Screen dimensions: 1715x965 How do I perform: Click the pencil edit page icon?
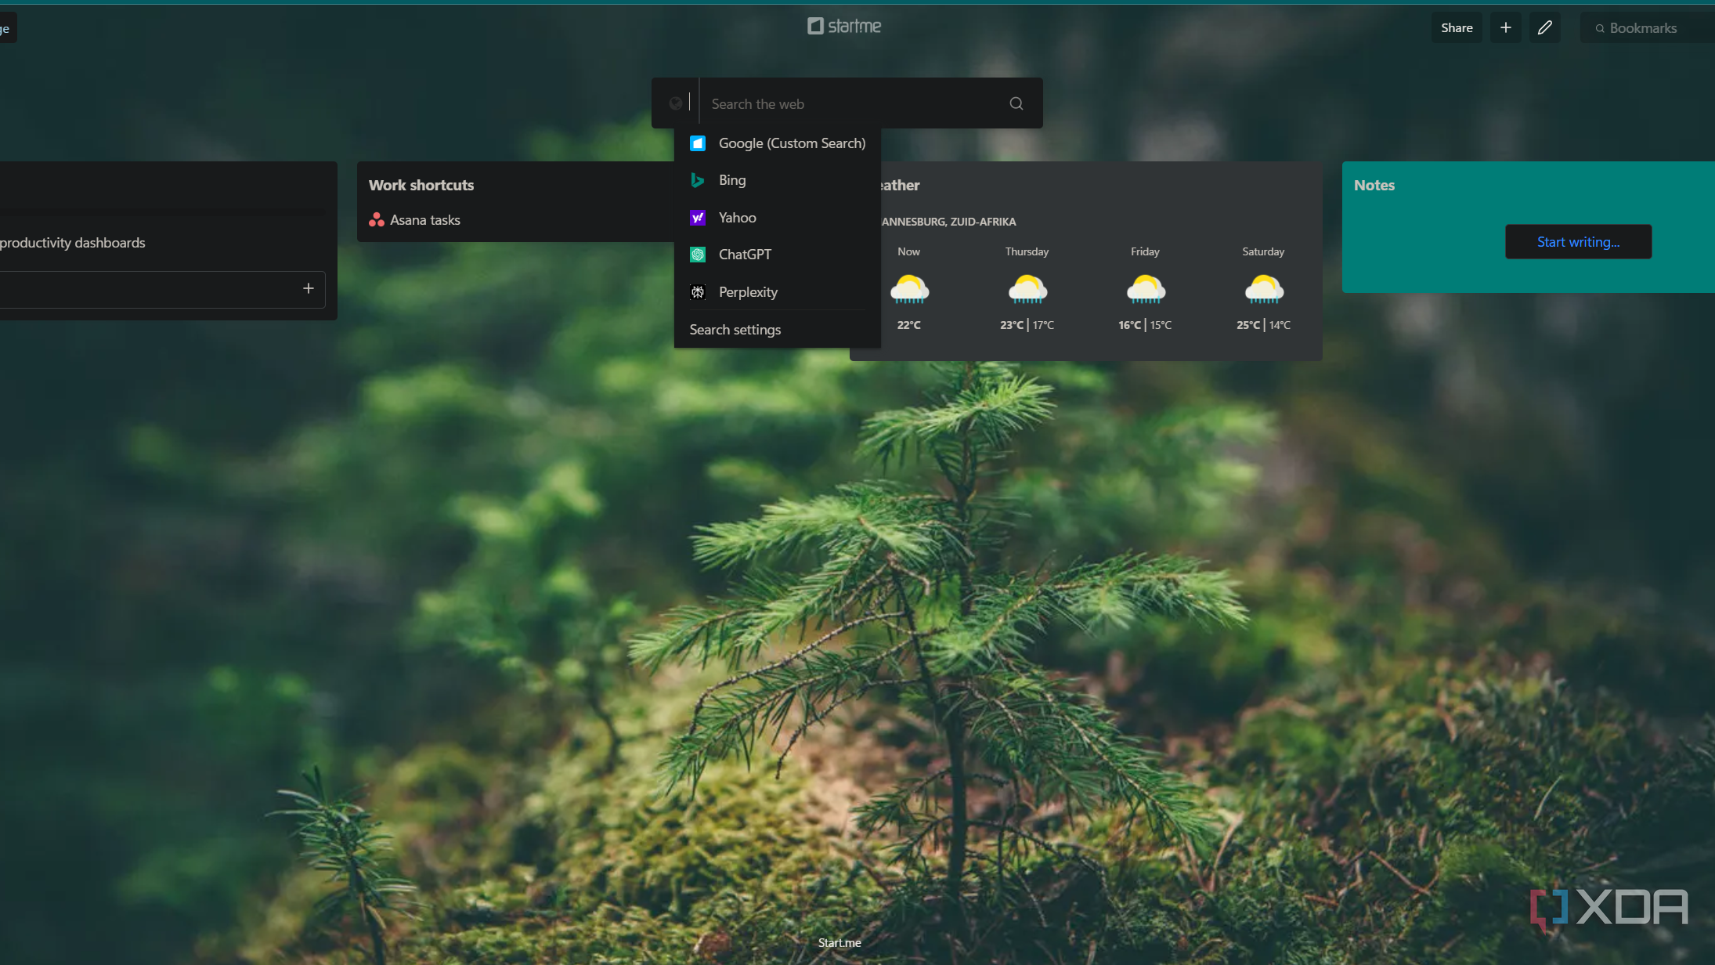coord(1544,27)
